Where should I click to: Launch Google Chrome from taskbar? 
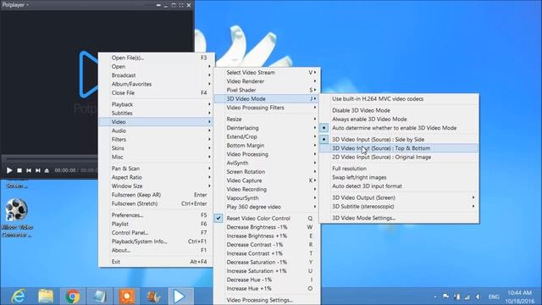click(x=73, y=297)
